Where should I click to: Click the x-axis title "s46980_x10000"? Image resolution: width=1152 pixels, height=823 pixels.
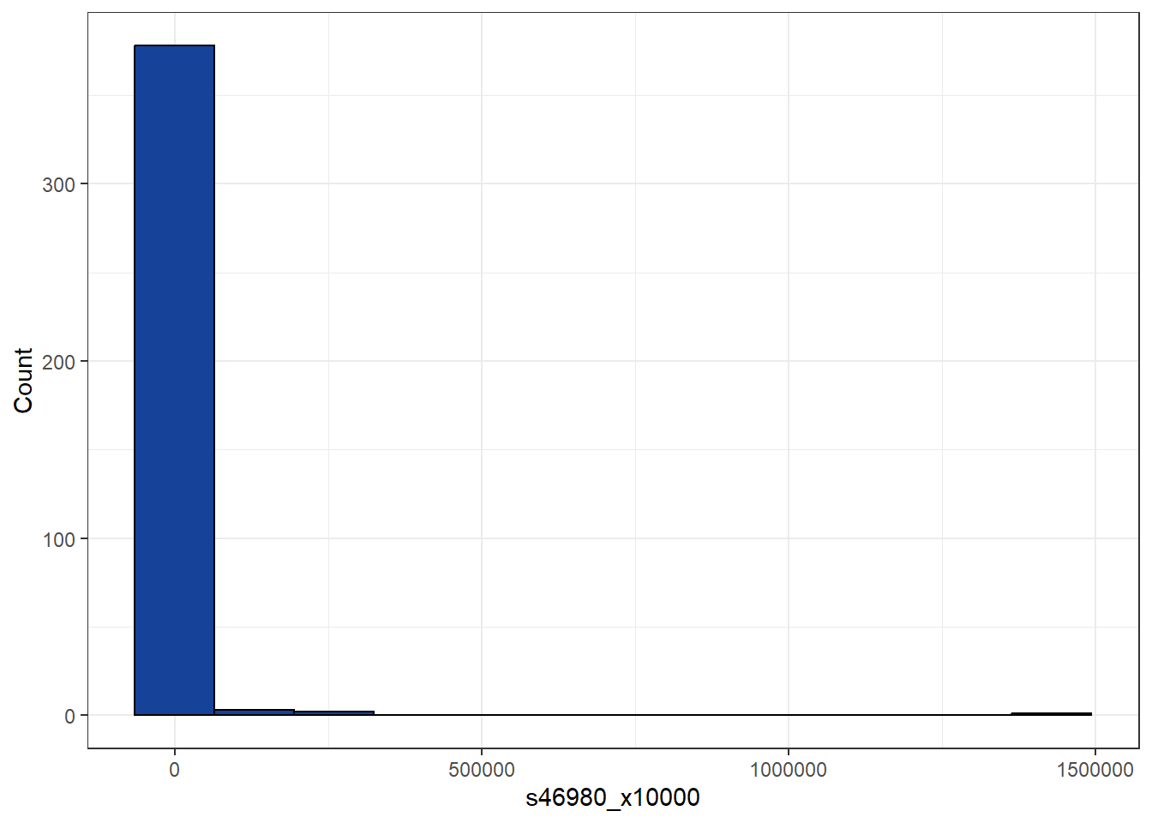613,797
